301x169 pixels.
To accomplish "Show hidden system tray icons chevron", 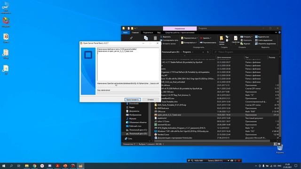I will click(x=256, y=166).
